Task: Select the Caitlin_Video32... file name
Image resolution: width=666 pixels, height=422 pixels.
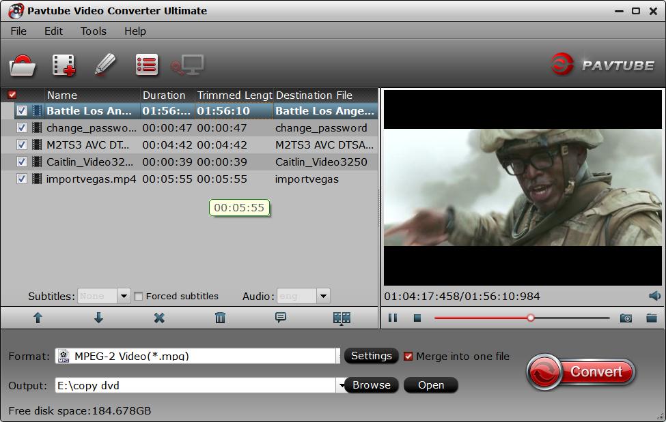Action: pos(89,162)
